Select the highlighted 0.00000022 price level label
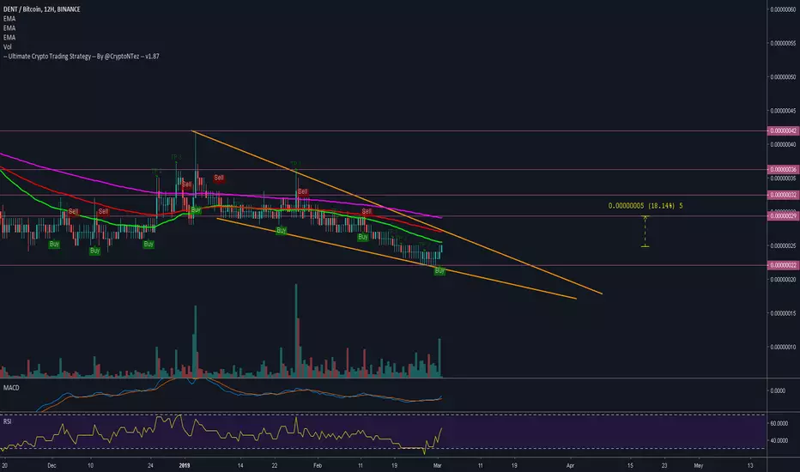This screenshot has height=472, width=800. tap(783, 265)
